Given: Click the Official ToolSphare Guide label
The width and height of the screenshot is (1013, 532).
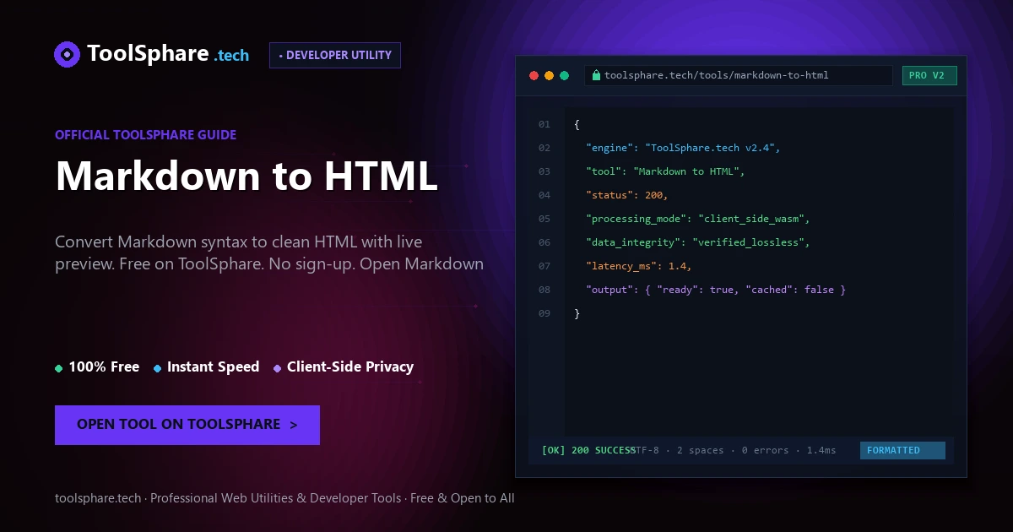Looking at the screenshot, I should coord(145,134).
